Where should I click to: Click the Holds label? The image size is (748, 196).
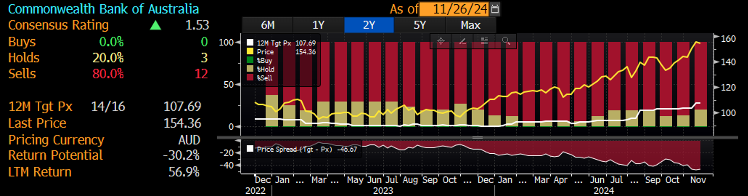tap(24, 58)
